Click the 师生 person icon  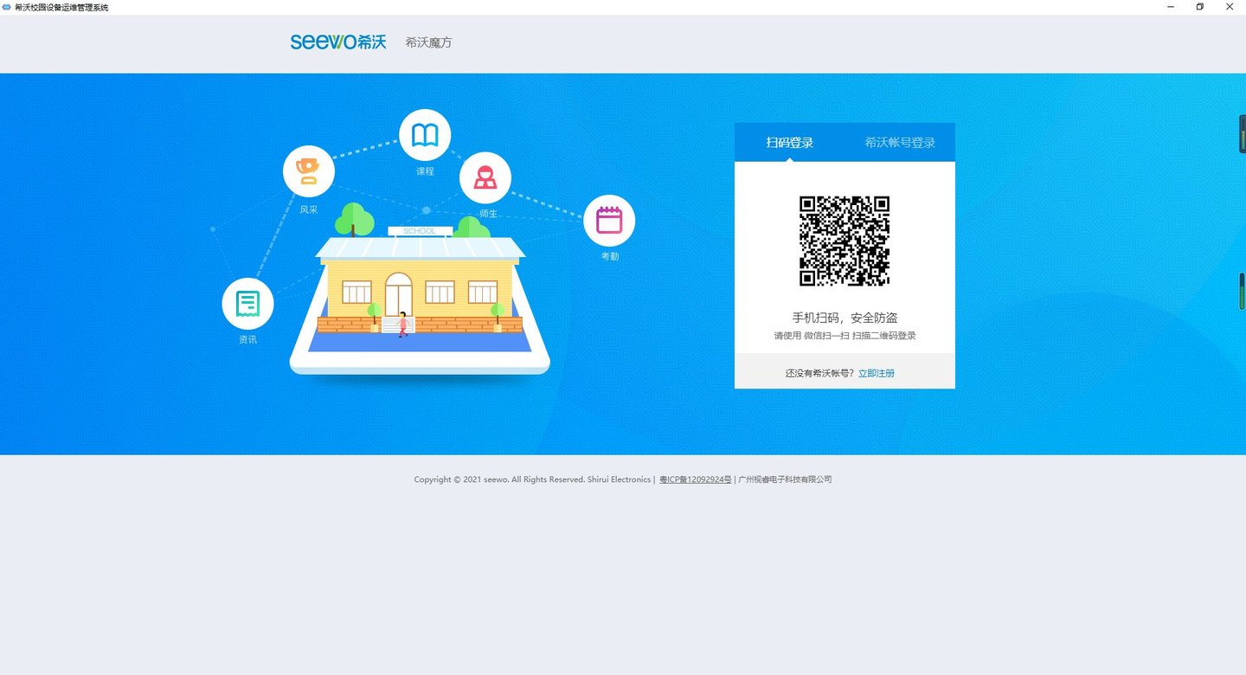485,178
